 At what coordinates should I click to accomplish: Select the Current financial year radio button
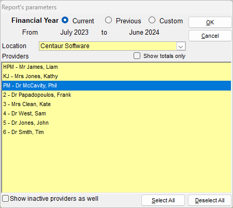point(65,20)
